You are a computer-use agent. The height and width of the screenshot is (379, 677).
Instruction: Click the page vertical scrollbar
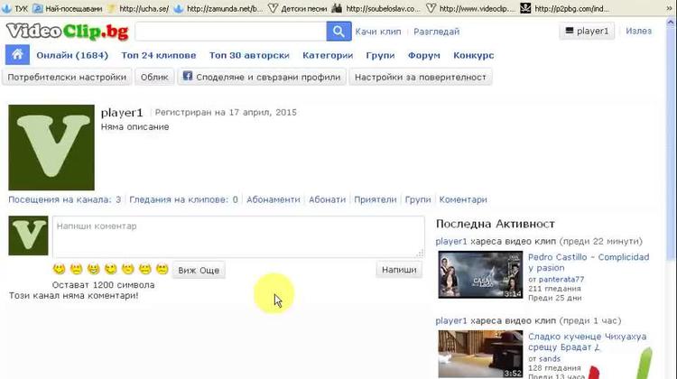pyautogui.click(x=671, y=145)
